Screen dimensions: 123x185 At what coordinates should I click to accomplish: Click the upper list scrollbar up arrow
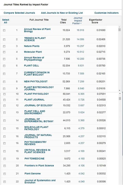pyautogui.click(x=119, y=27)
